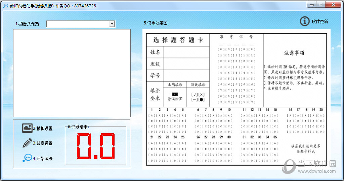Viewport: 344px width, 181px height.
Task: Click the 5.识别效果图 label
Action: coord(156,23)
